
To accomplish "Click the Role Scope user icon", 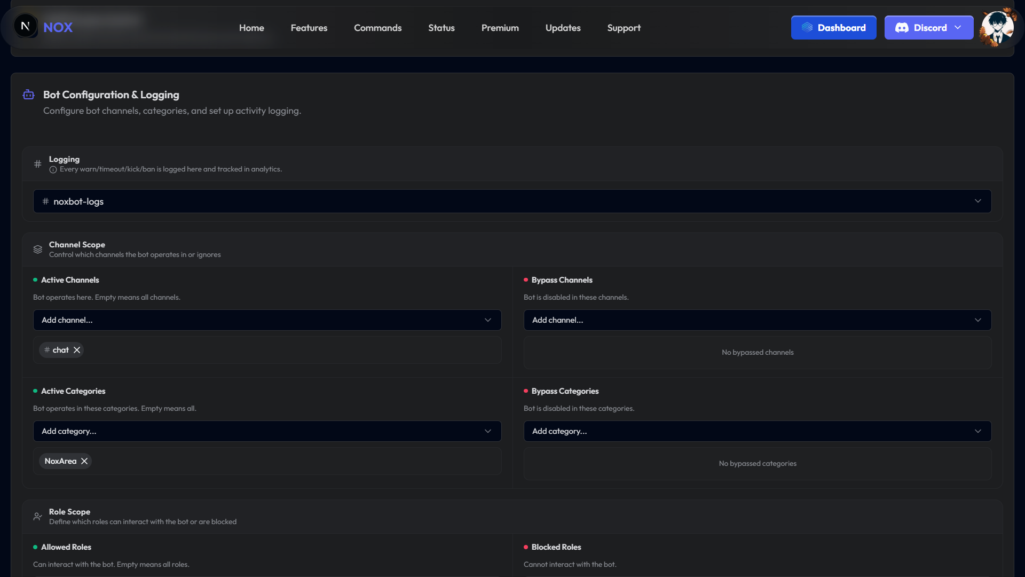I will click(x=38, y=517).
